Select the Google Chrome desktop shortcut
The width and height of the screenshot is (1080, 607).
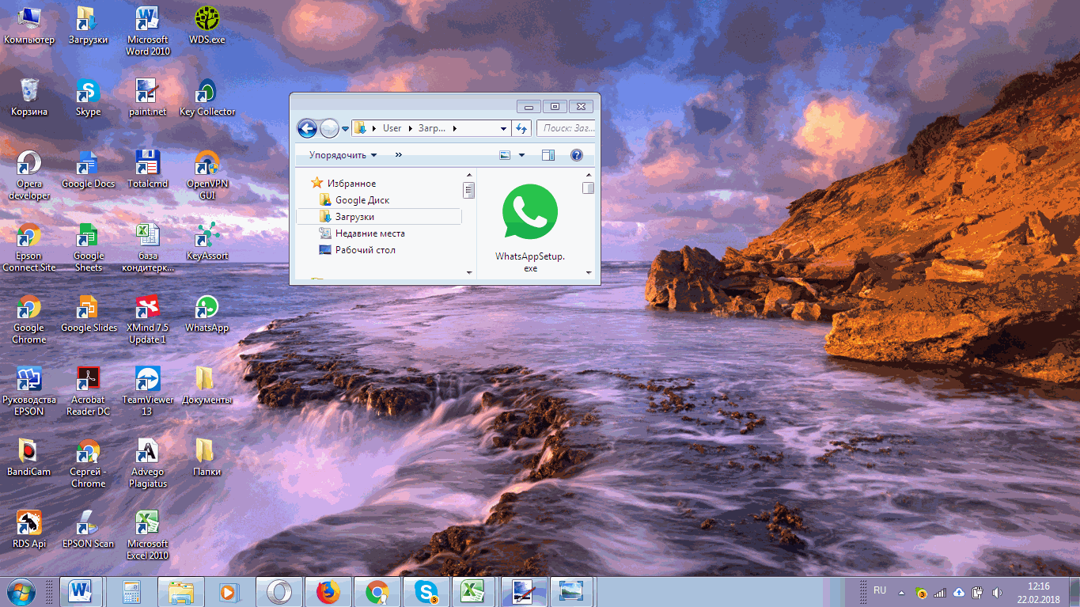(x=29, y=319)
